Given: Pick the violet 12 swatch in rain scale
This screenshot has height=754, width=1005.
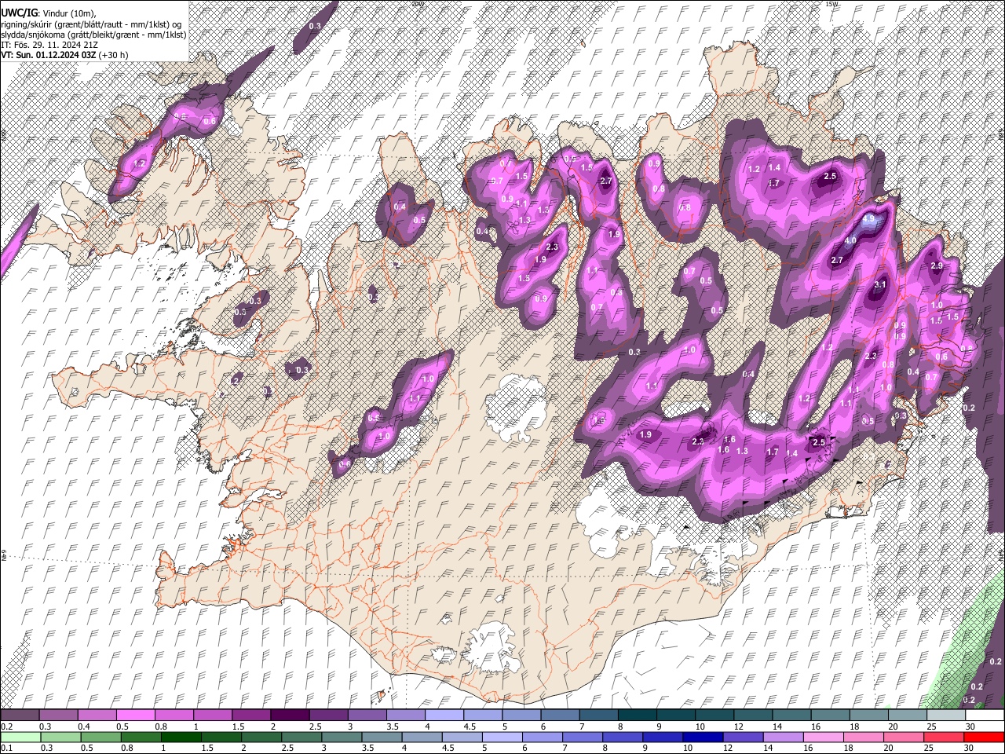Looking at the screenshot, I should click(743, 737).
